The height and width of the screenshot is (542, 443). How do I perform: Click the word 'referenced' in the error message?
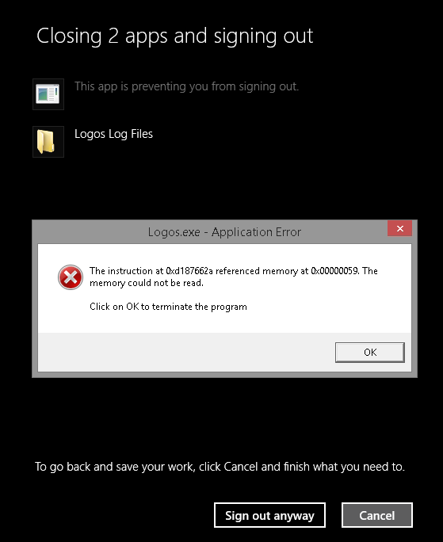click(x=238, y=271)
